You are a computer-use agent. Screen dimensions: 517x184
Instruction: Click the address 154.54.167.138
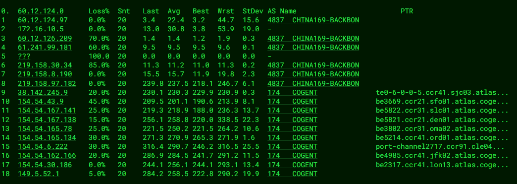(47, 120)
